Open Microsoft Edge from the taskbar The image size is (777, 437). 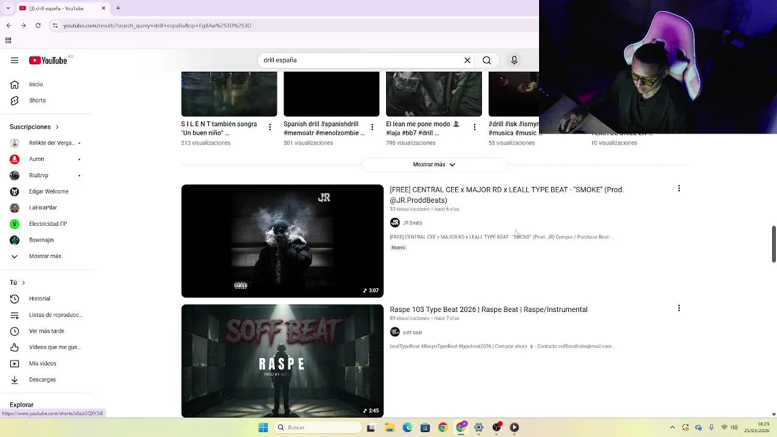tap(407, 427)
